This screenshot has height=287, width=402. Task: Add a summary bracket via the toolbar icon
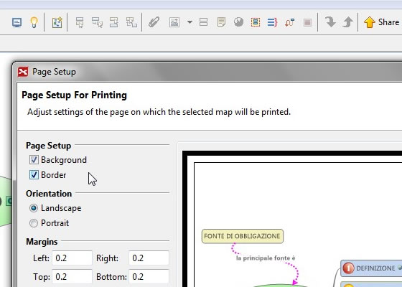272,22
